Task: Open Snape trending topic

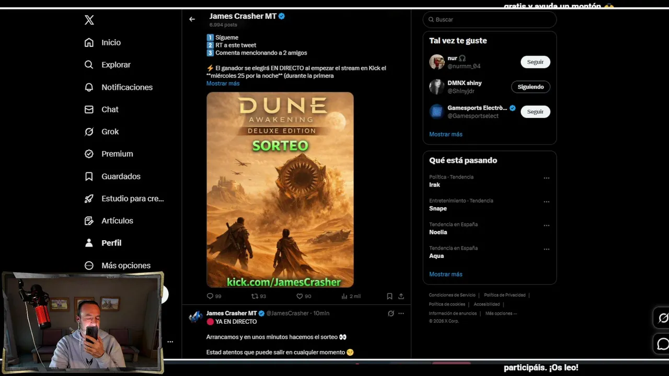Action: coord(438,208)
